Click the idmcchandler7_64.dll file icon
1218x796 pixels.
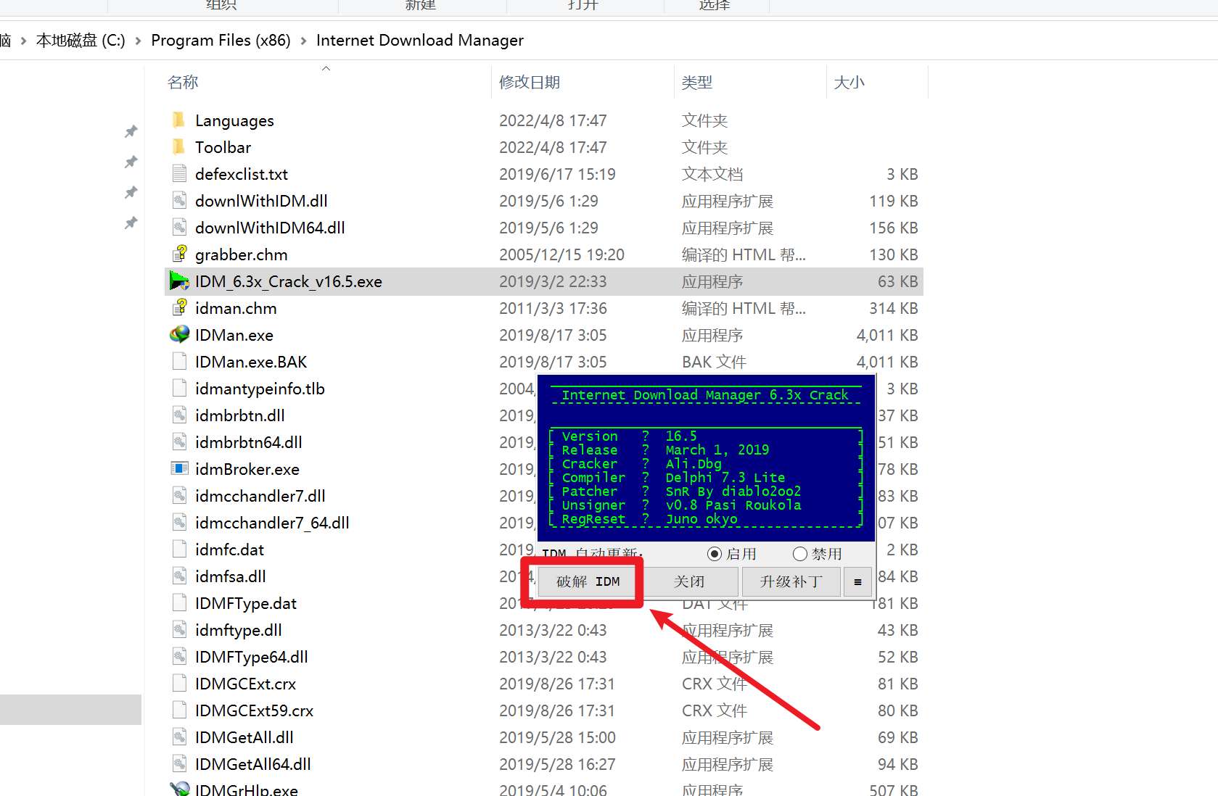[x=179, y=523]
